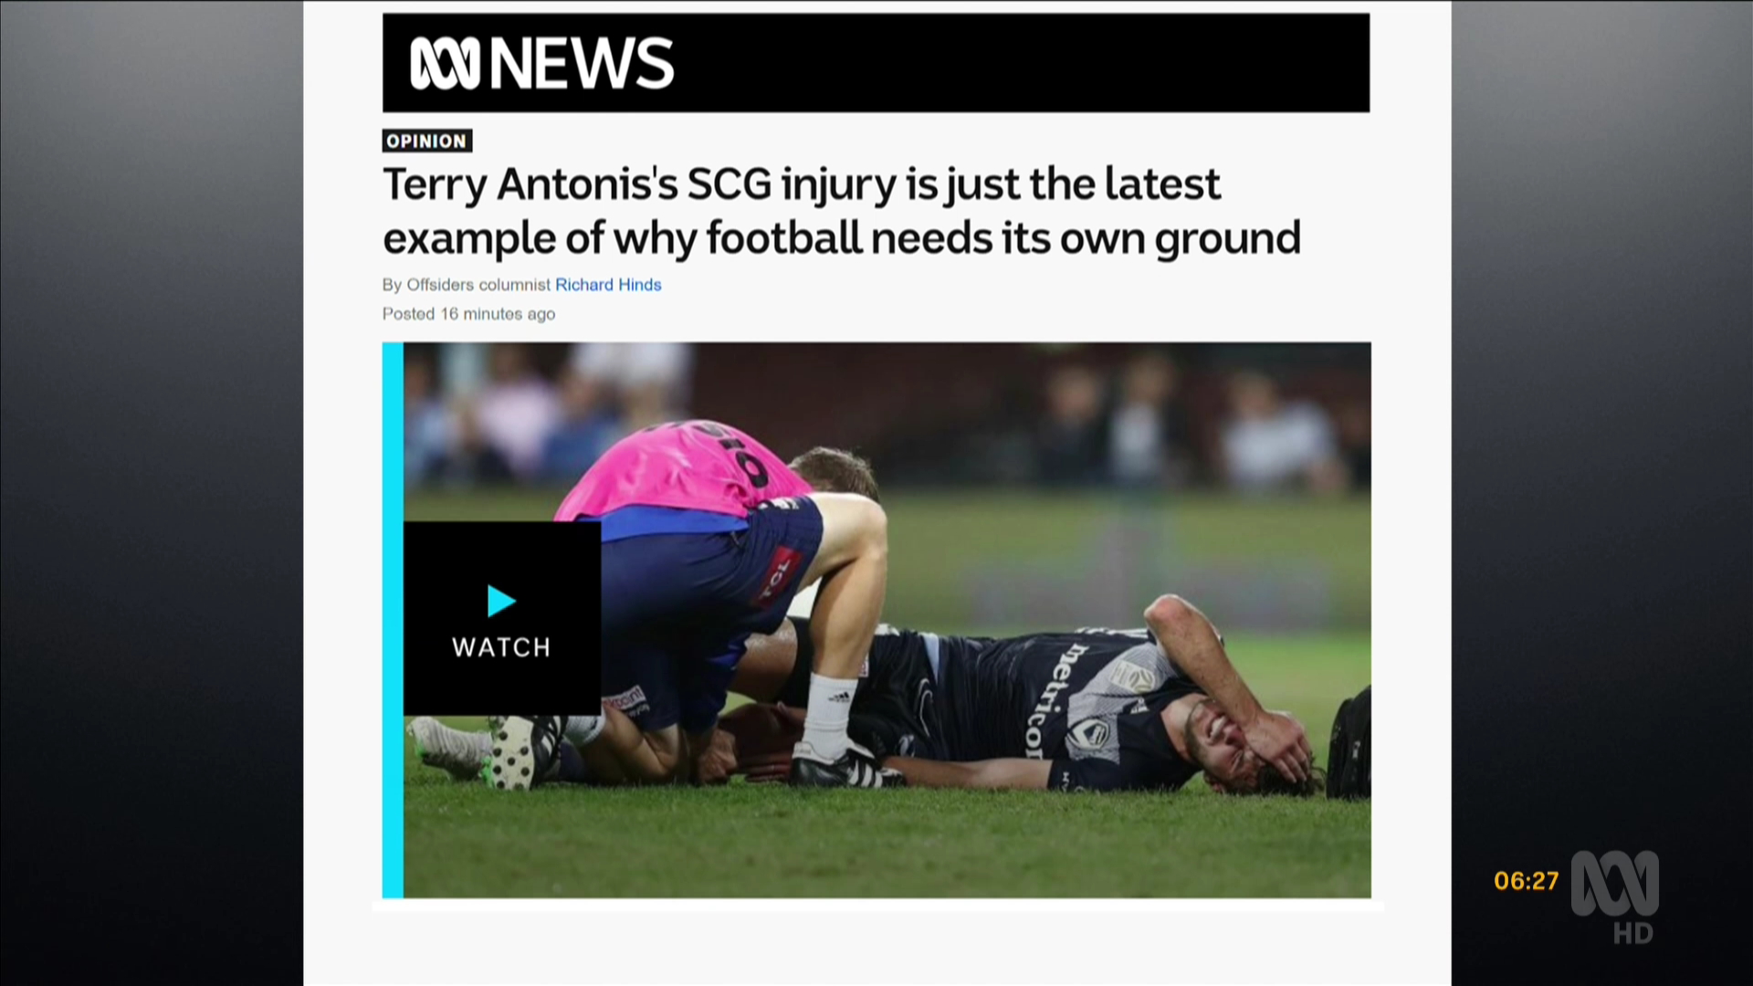This screenshot has width=1753, height=986.
Task: Click the ABC News logo in header
Action: coord(541,63)
